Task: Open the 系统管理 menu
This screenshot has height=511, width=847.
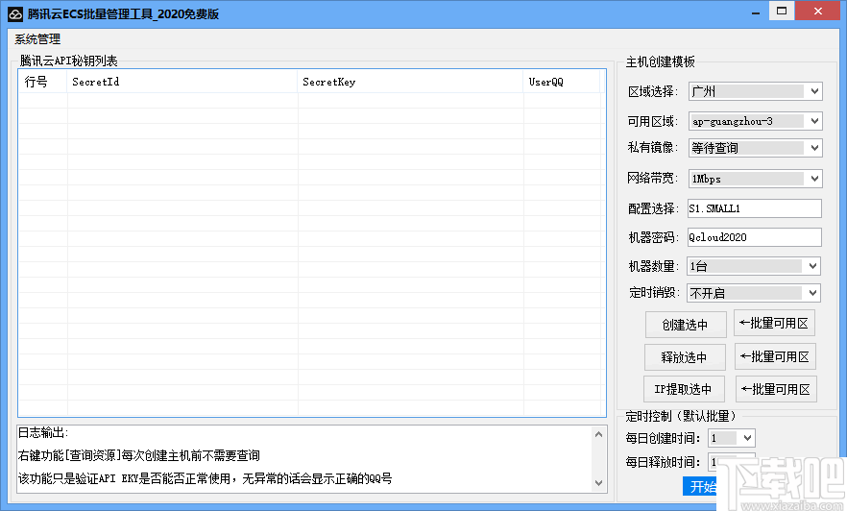Action: [x=37, y=38]
